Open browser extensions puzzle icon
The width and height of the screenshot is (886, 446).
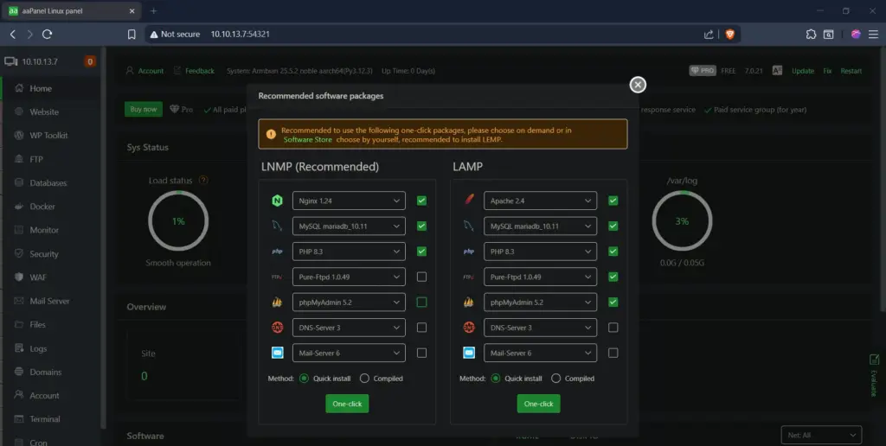(x=811, y=35)
